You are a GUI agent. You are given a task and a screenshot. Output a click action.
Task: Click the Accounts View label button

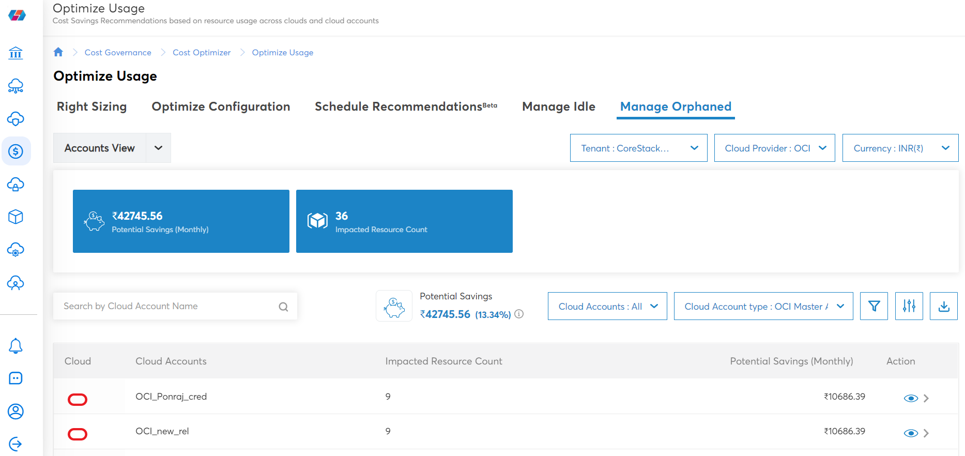point(100,148)
